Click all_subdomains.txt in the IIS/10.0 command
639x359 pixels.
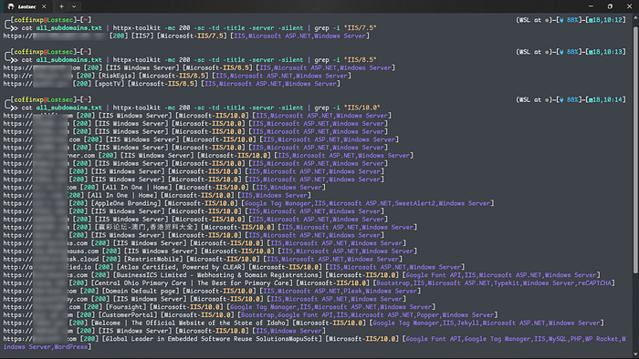pos(68,108)
